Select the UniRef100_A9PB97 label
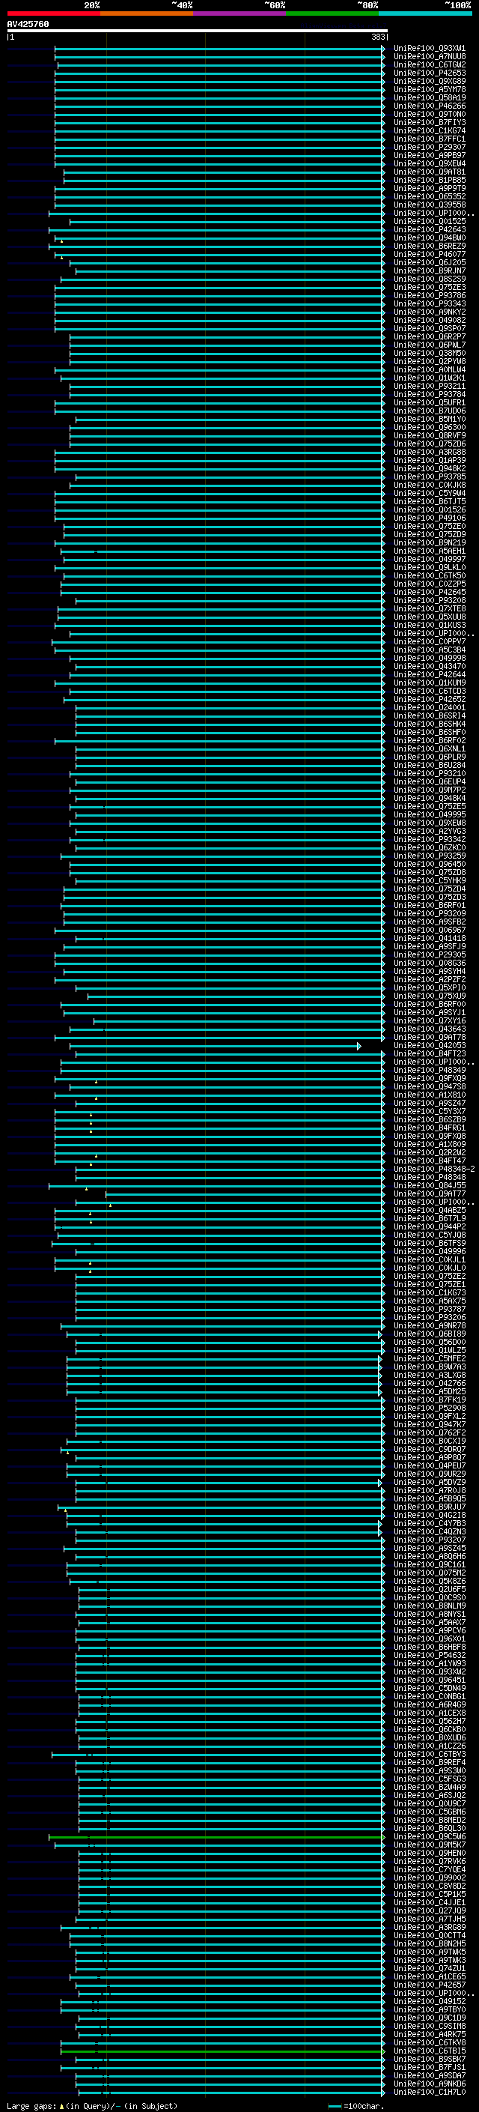This screenshot has height=2112, width=479. 429,155
